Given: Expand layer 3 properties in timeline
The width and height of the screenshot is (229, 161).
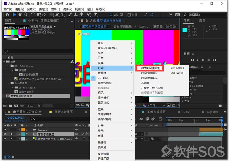Looking at the screenshot, I should click(19, 138).
